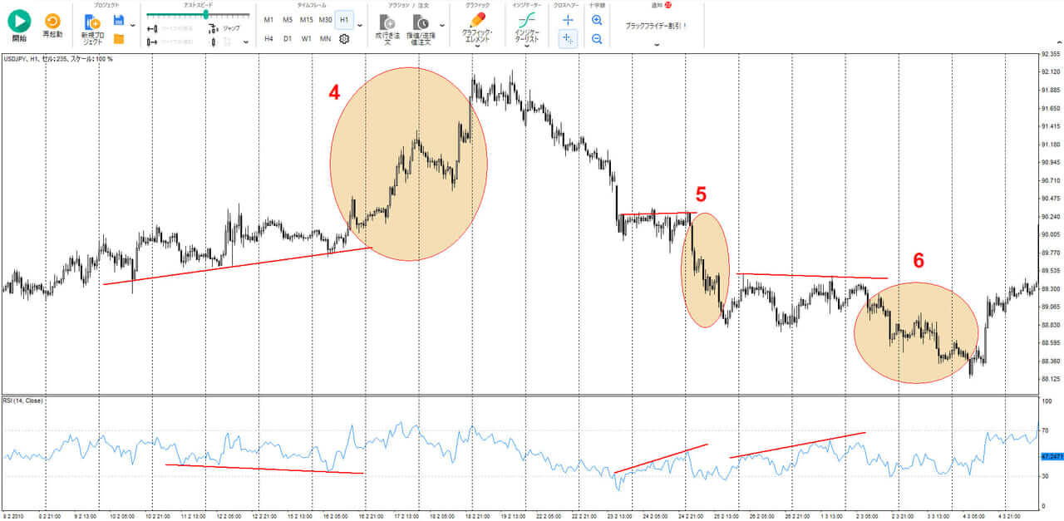Select the graphic elements pencil tool

click(x=477, y=20)
